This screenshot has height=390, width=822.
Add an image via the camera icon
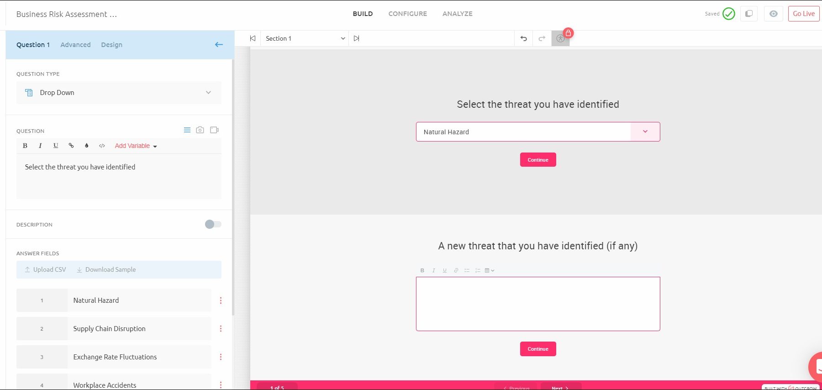pos(200,130)
